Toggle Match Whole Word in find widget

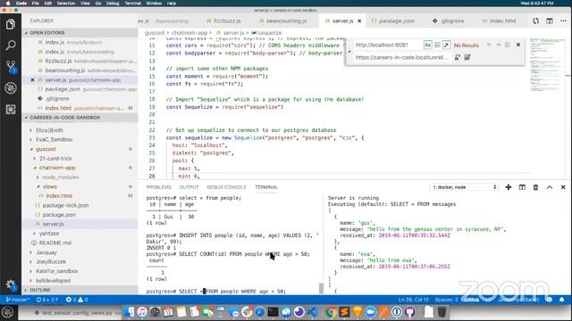437,45
